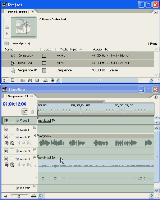160x200 pixels.
Task: Mute Audio 1 track speaker toggle
Action: point(6,129)
